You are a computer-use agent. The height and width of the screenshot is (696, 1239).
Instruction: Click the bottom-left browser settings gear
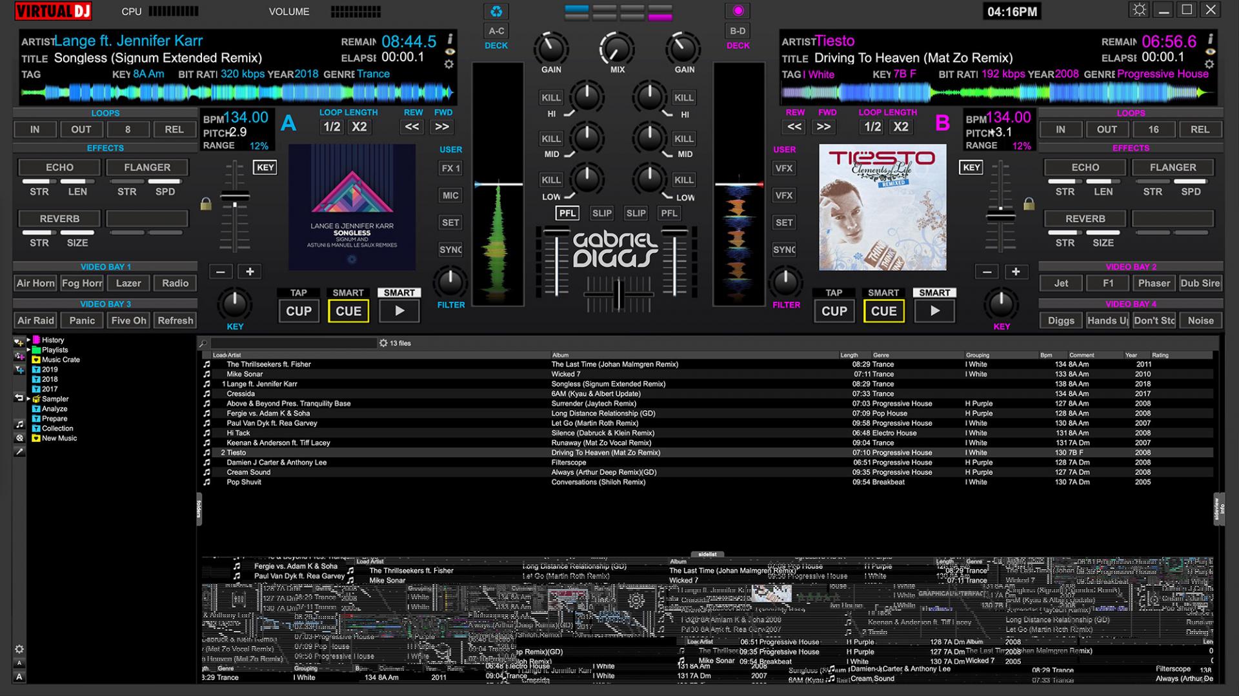[19, 649]
